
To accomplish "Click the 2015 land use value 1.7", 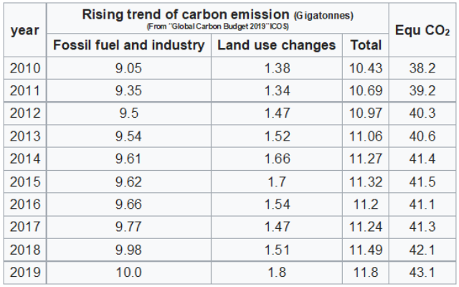I will pos(276,182).
